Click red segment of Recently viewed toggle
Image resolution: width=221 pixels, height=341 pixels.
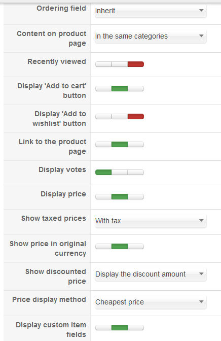(x=136, y=64)
